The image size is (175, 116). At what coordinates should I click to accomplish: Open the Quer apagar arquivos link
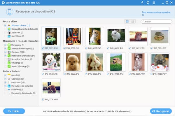pyautogui.click(x=156, y=13)
